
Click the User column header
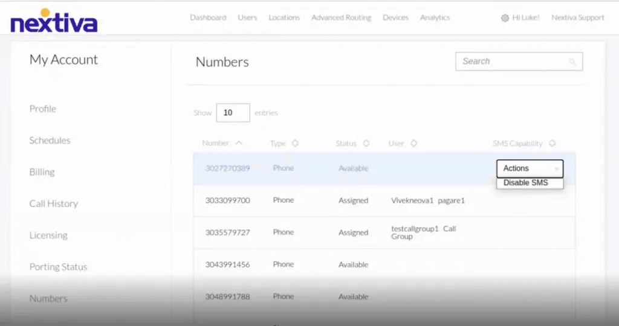coord(396,144)
